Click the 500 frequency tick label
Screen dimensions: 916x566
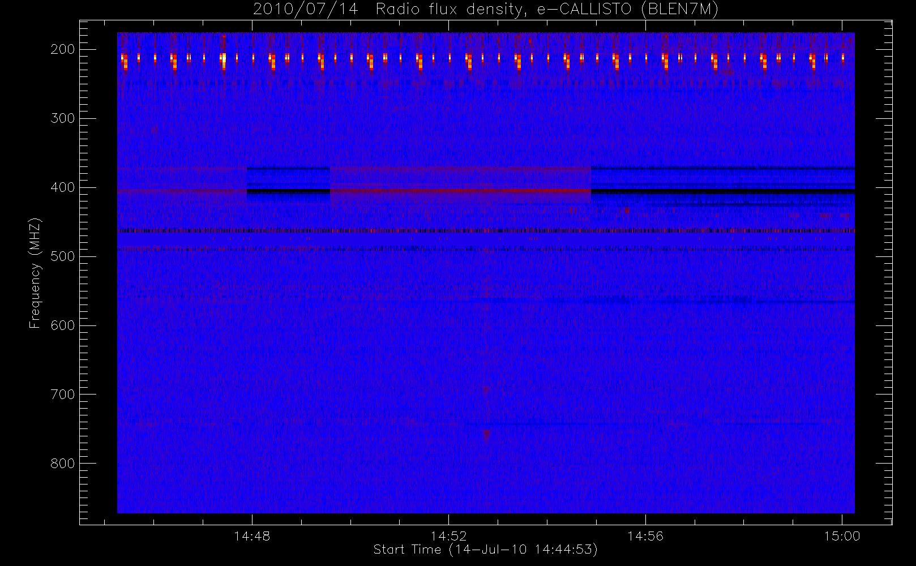[63, 256]
